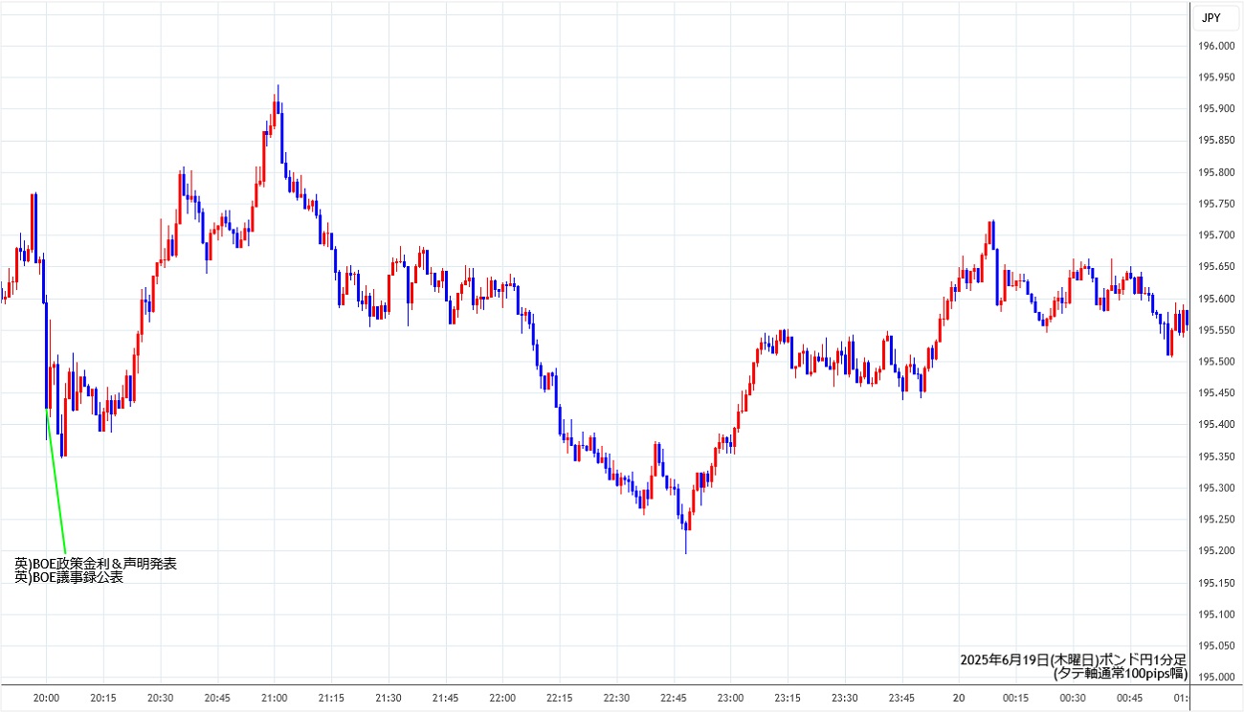
Task: Click the 21:45 time axis label
Action: coord(445,699)
